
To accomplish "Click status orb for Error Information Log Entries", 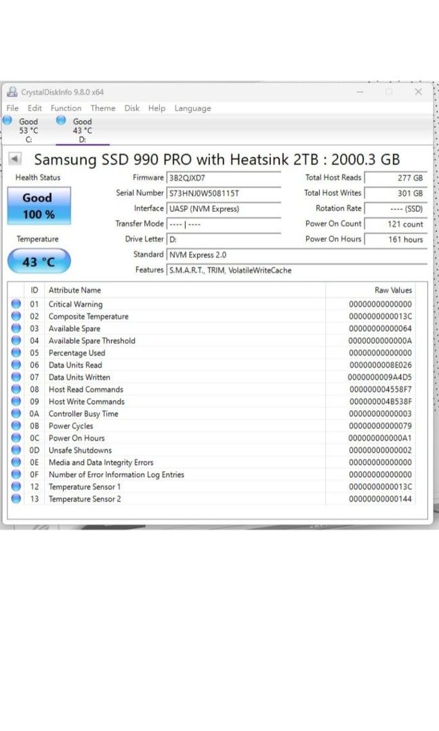I will click(x=16, y=474).
